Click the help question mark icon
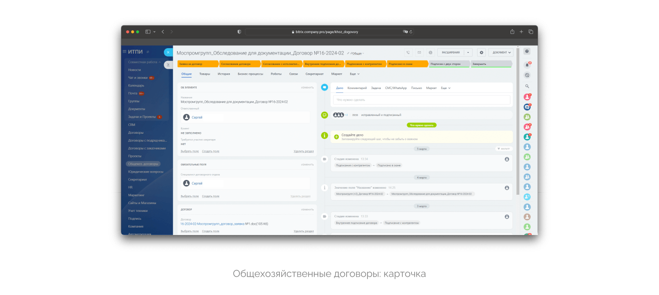Viewport: 659px width, 295px height. (527, 51)
